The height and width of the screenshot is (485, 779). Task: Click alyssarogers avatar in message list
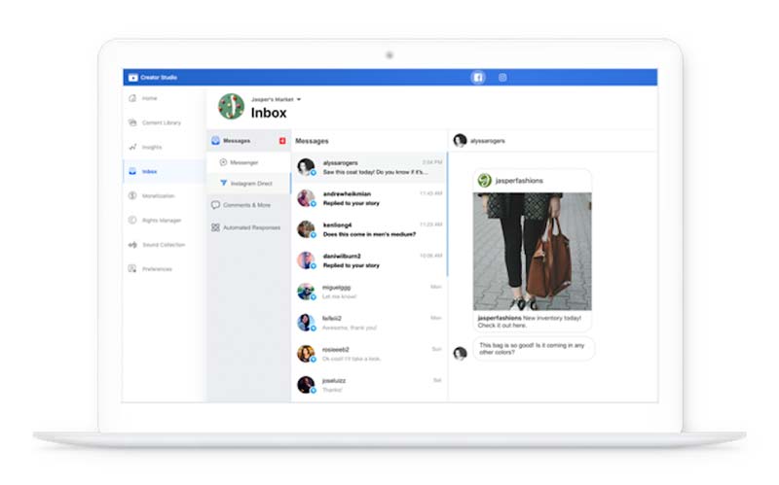306,166
